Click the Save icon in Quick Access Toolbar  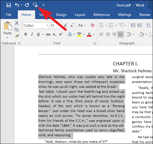click(x=9, y=5)
